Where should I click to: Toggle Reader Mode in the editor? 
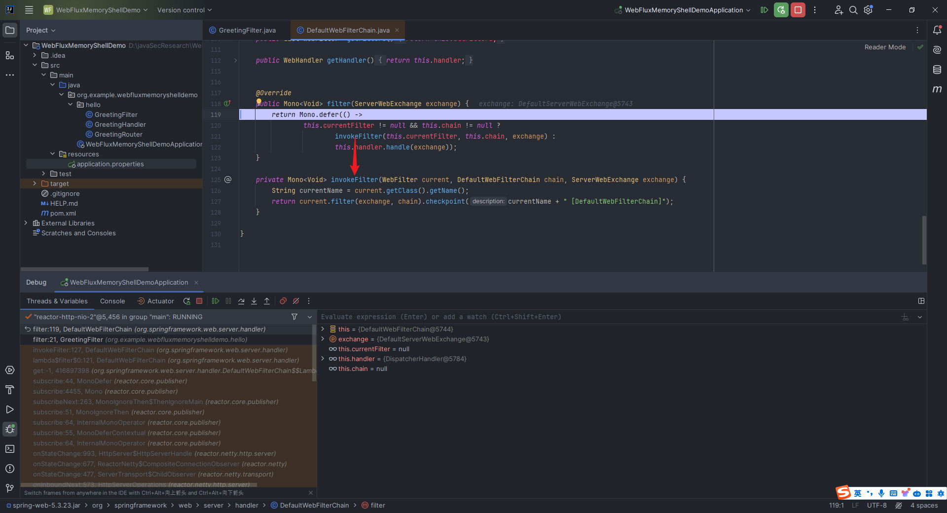pyautogui.click(x=885, y=47)
